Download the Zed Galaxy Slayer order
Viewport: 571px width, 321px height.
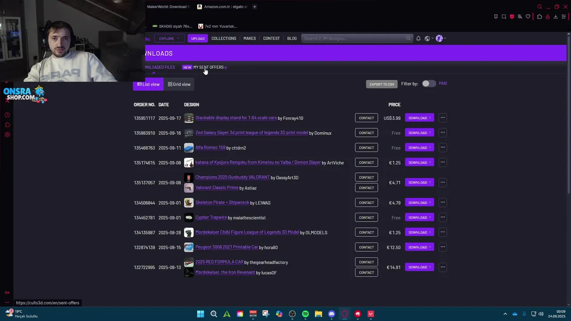pyautogui.click(x=419, y=133)
